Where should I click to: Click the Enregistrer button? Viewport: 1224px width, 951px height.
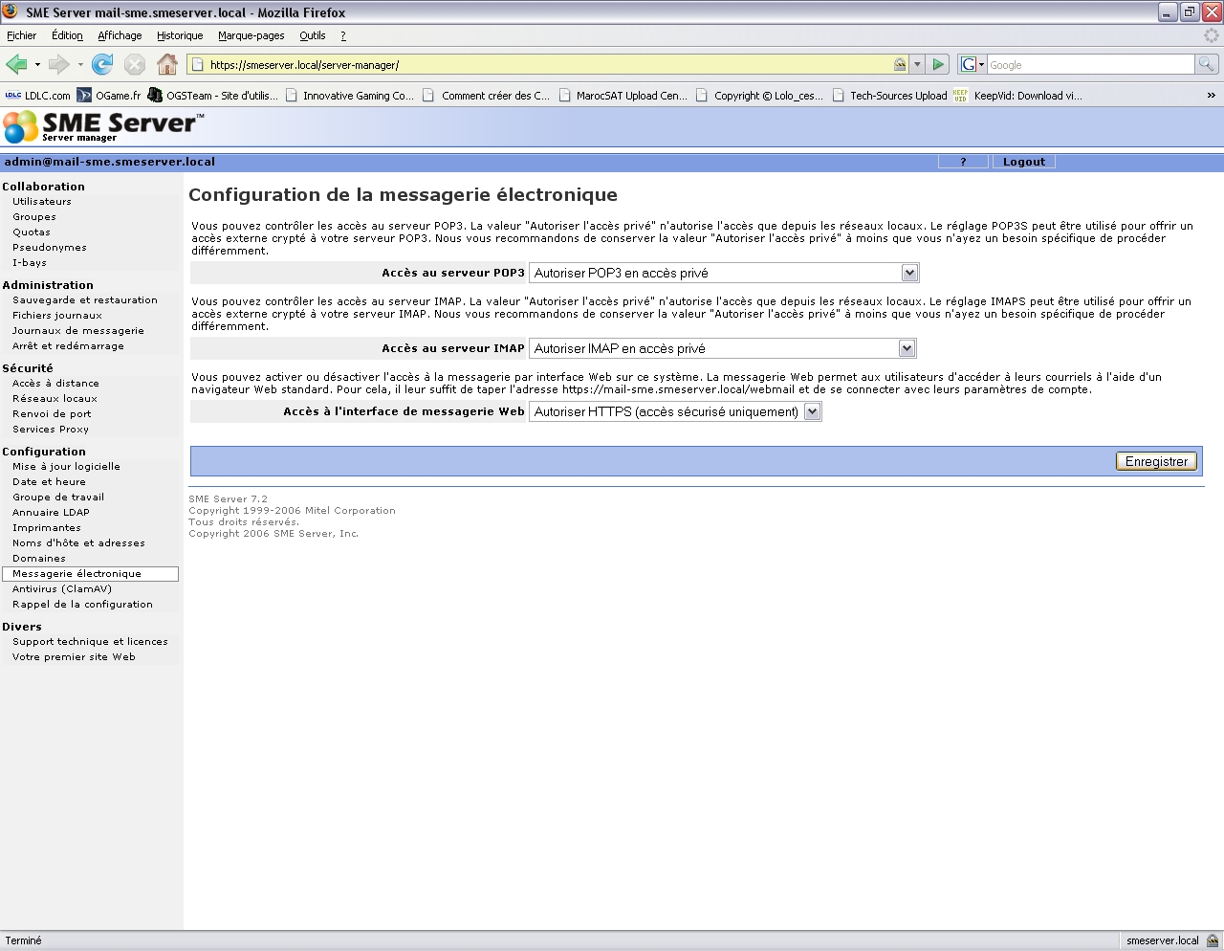coord(1156,461)
